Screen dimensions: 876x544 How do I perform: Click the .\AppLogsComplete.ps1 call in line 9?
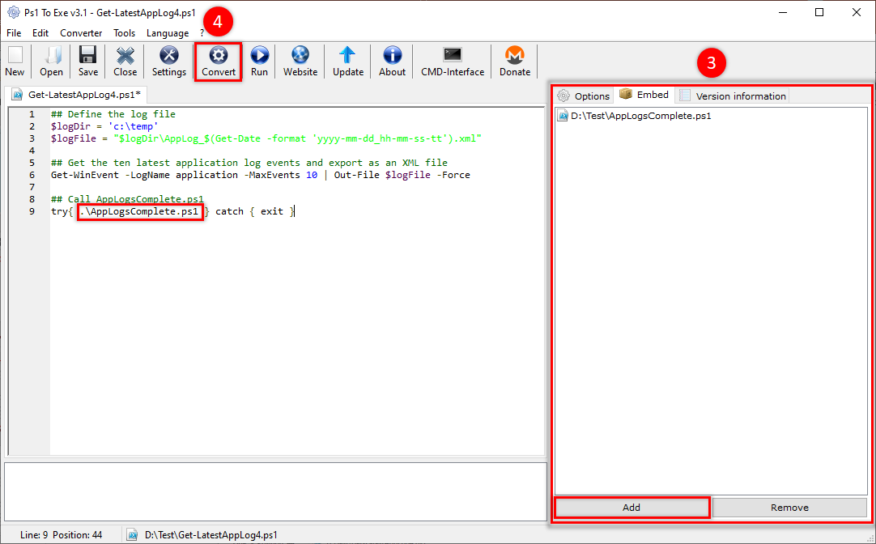(140, 211)
